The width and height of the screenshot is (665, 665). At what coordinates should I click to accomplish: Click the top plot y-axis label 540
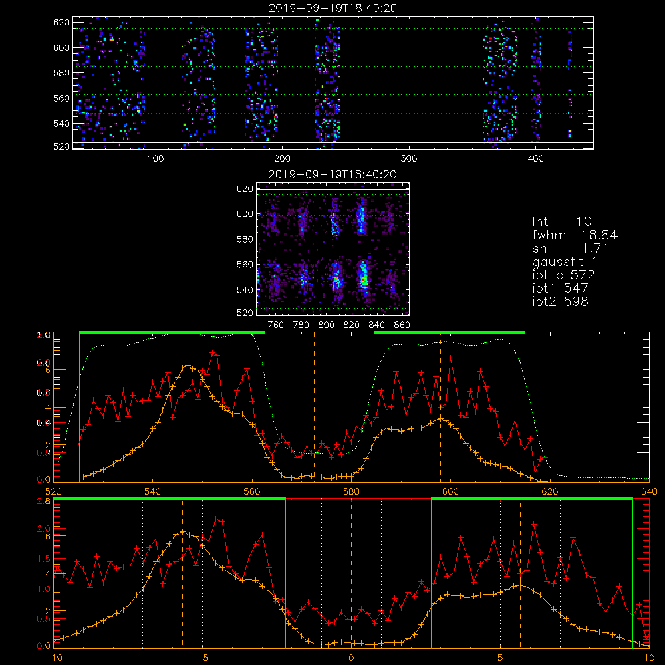(61, 124)
